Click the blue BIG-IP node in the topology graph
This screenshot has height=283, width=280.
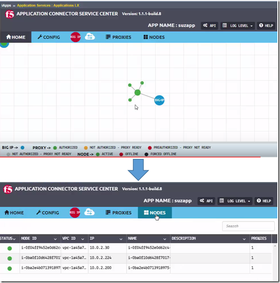pyautogui.click(x=159, y=100)
